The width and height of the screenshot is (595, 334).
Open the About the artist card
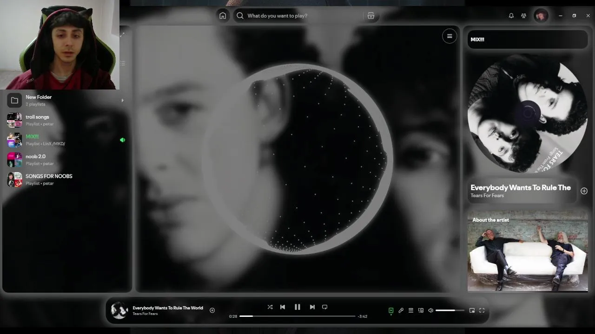pyautogui.click(x=528, y=251)
